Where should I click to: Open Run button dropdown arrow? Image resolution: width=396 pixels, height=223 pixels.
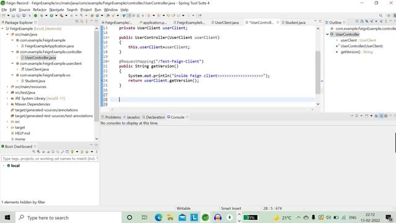click(56, 15)
